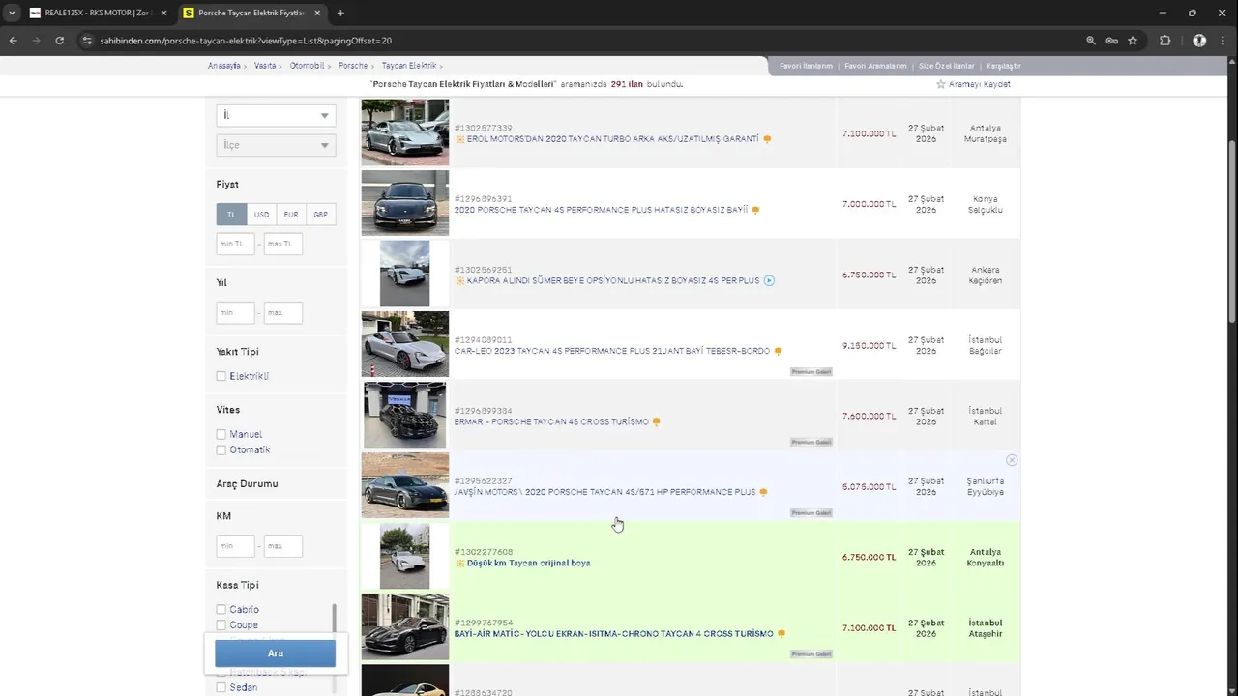Open the 2020 Porsche Taycan 4S Konya listing title
This screenshot has height=696, width=1238.
pos(601,210)
